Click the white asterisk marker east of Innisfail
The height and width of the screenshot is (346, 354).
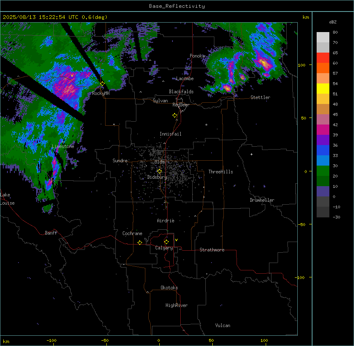206,125
